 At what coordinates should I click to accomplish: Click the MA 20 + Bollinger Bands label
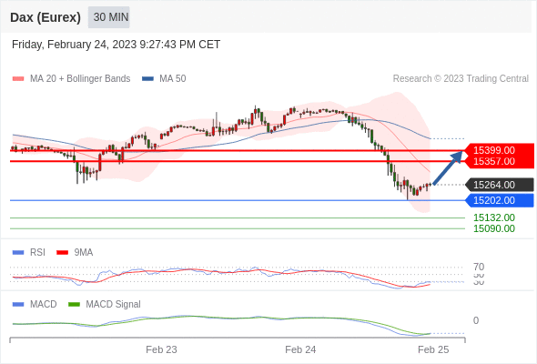pos(80,79)
